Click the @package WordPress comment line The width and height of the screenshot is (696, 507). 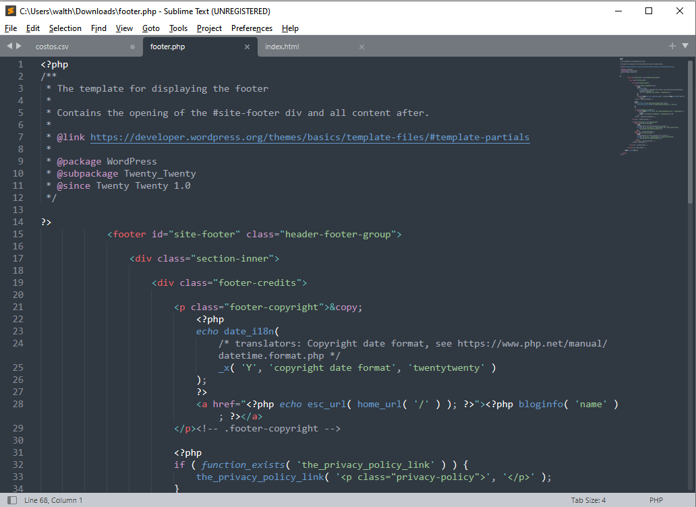pos(102,161)
